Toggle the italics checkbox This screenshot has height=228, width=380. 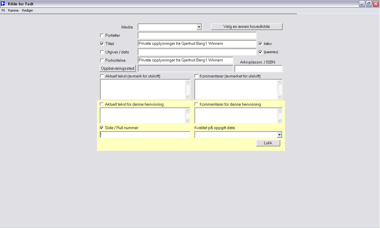260,44
